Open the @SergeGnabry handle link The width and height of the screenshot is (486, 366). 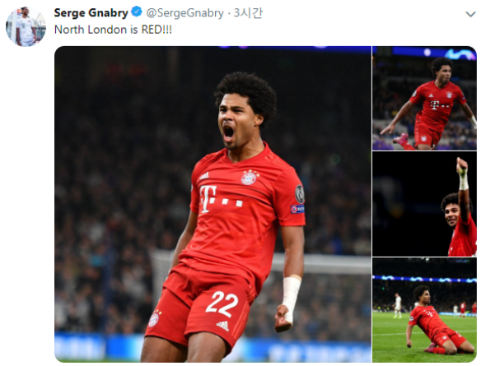[185, 13]
